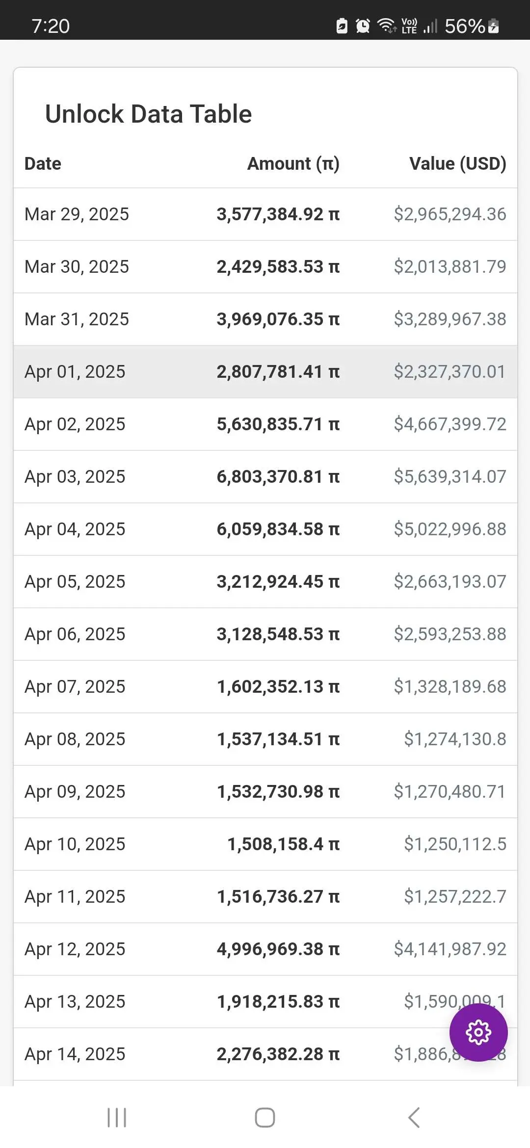Open the recent apps button

117,1118
